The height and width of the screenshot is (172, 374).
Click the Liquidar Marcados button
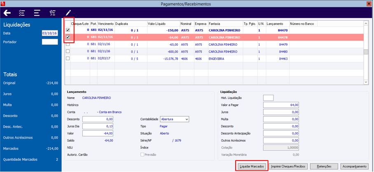pos(252,166)
